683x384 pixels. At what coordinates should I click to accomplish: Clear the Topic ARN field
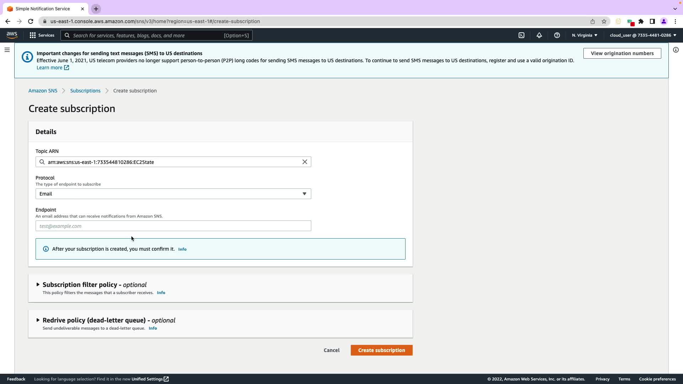[x=305, y=162]
